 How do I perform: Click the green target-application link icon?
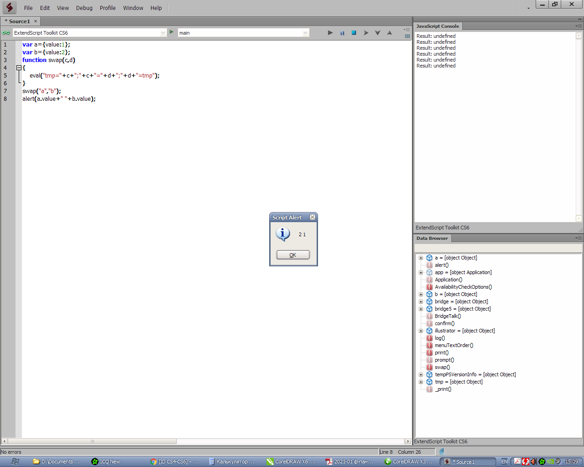pos(6,33)
